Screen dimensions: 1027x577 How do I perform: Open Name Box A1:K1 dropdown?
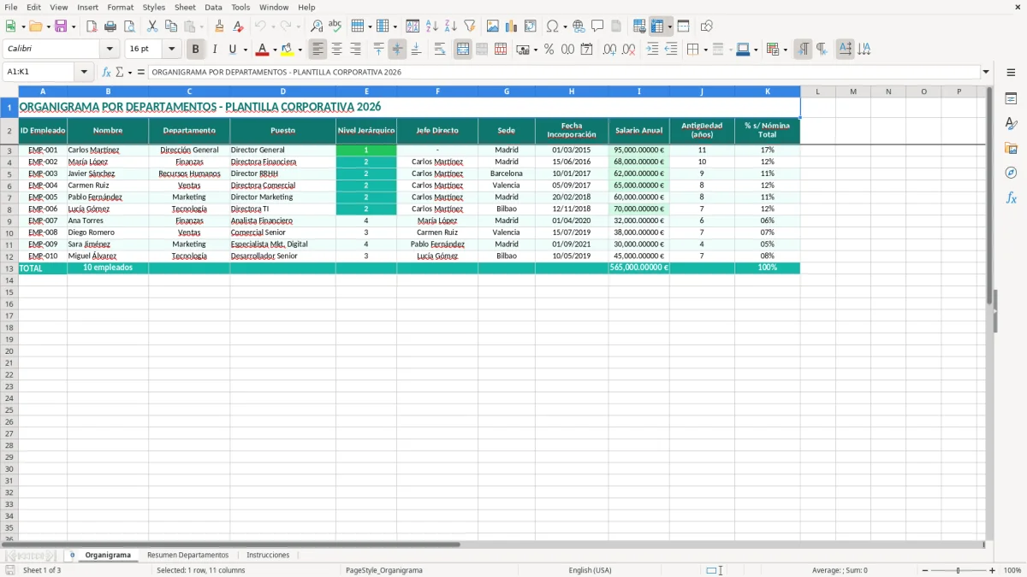point(84,72)
